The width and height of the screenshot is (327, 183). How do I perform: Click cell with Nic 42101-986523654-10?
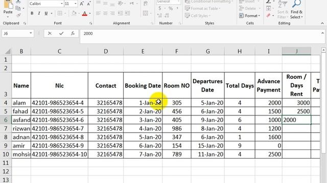(x=59, y=154)
